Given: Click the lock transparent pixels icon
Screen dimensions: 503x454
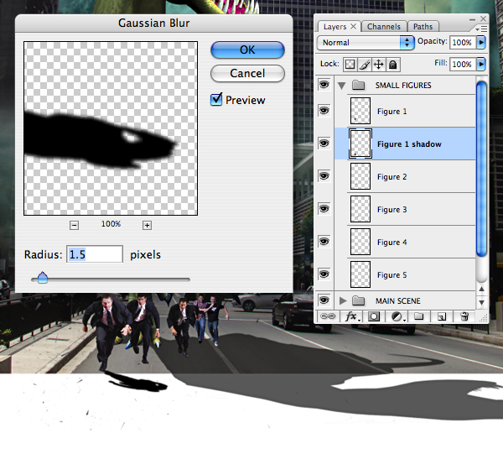Looking at the screenshot, I should click(x=350, y=65).
